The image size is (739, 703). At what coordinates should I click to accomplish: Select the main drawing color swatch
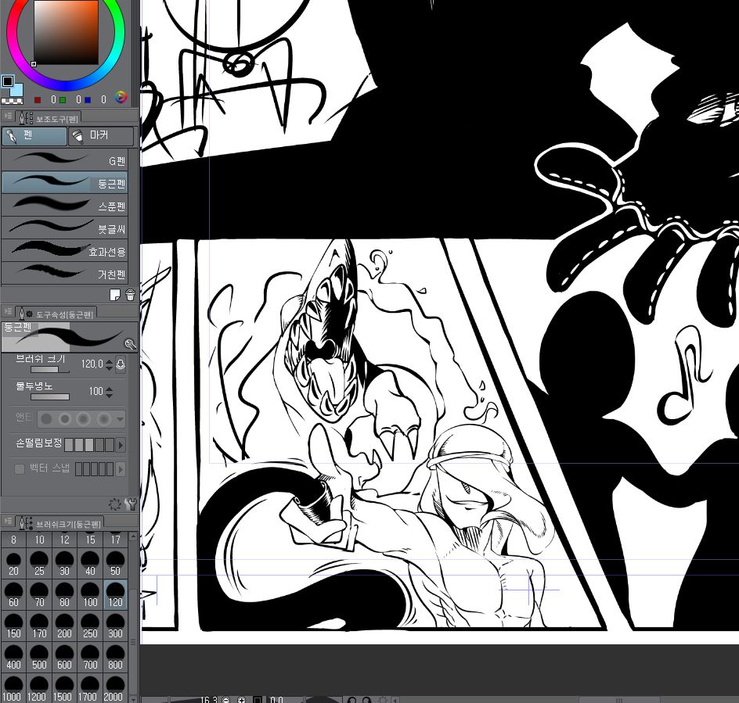coord(8,81)
